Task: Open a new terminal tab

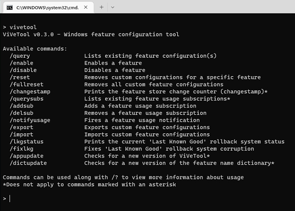Action: tap(101, 7)
